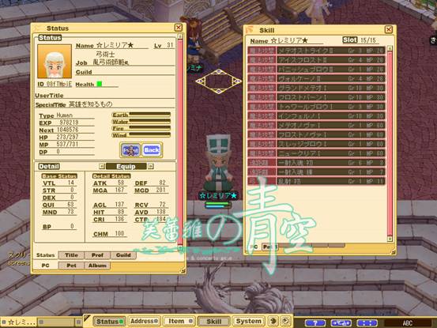Click the blue dotted button left of ABC
437x328 pixels.
point(367,323)
